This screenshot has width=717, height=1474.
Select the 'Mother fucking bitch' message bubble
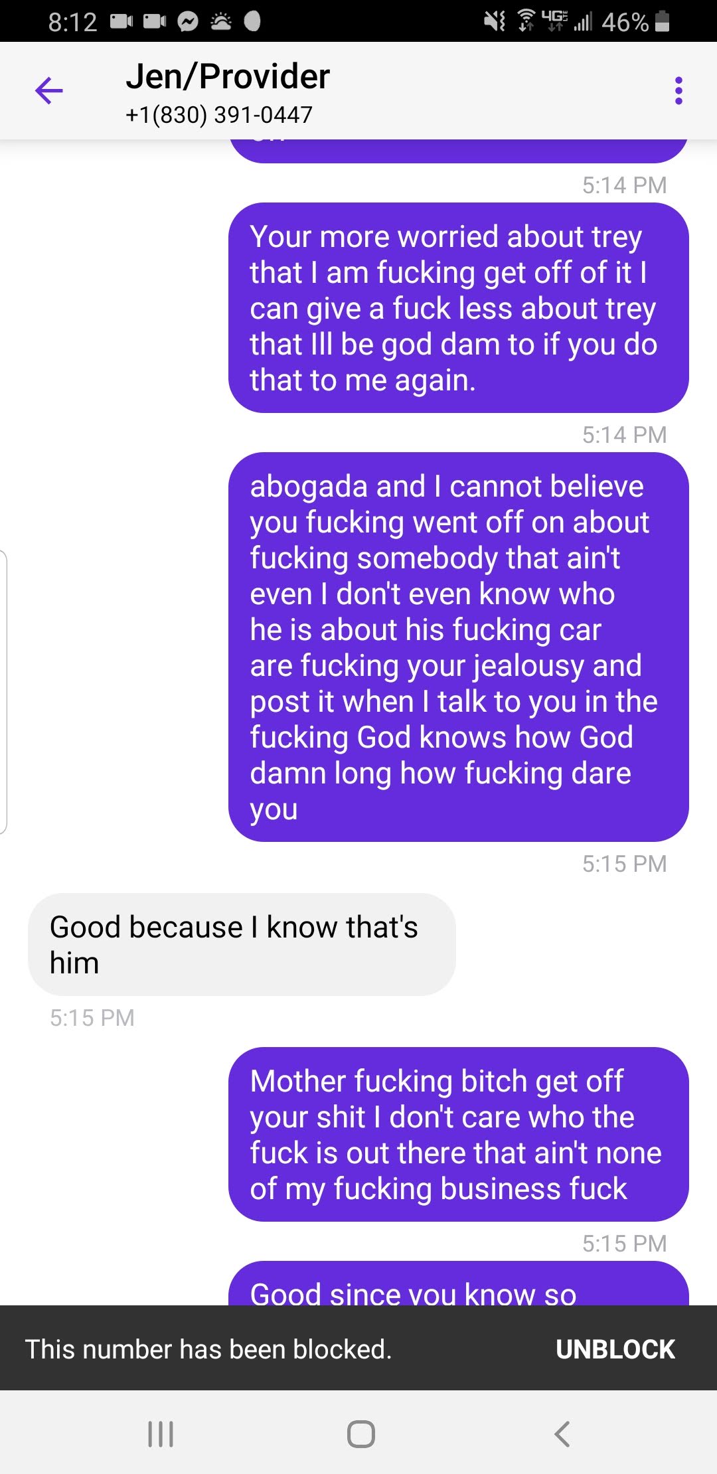tap(458, 1134)
